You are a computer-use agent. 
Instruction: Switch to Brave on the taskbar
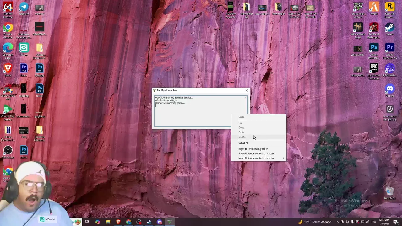(118, 222)
